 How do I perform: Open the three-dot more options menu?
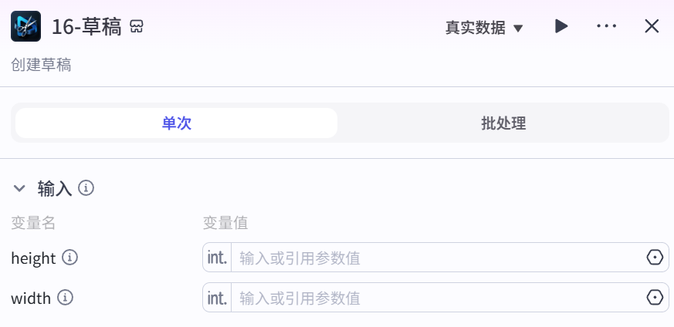[607, 26]
